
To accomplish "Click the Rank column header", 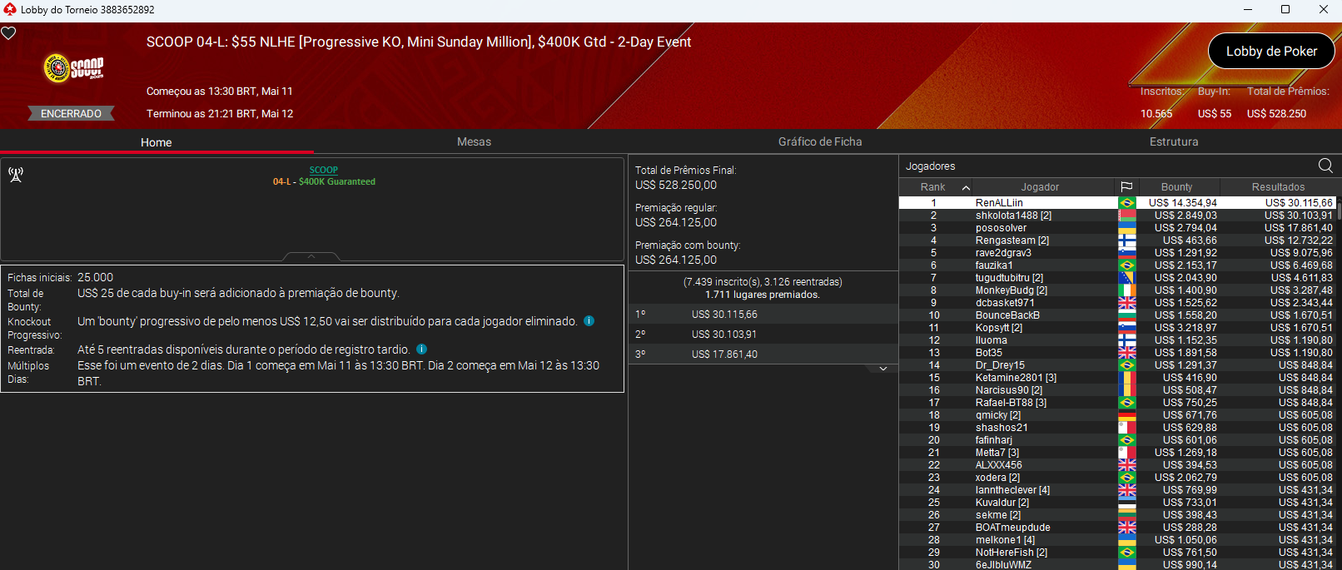I will (x=934, y=187).
